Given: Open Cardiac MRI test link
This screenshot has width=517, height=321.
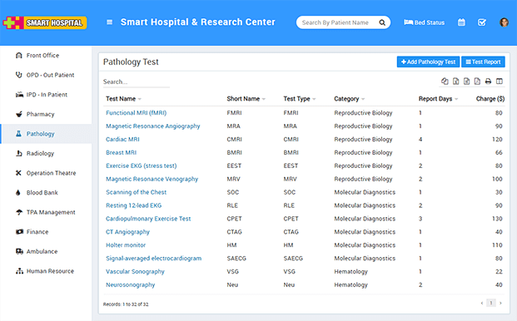Looking at the screenshot, I should click(122, 139).
